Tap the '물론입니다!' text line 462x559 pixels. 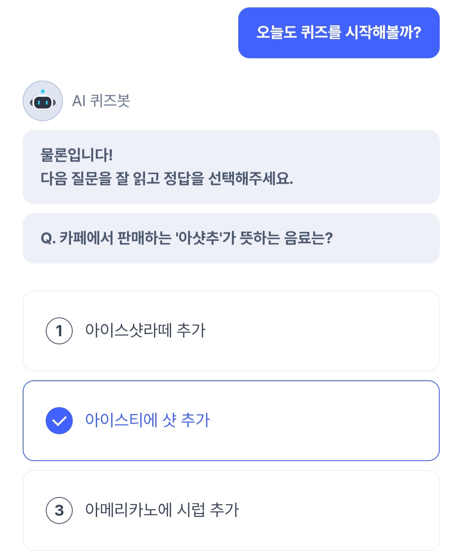pyautogui.click(x=77, y=155)
